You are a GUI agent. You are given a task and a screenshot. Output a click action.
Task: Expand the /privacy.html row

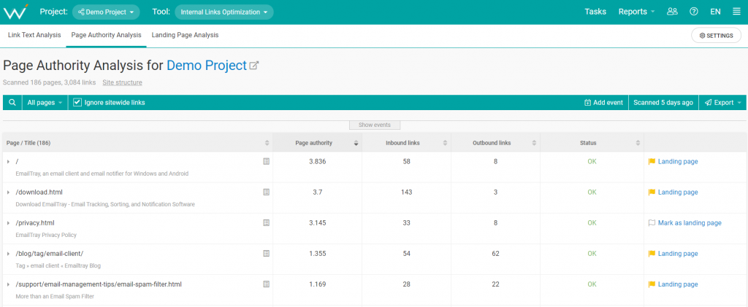(x=9, y=222)
